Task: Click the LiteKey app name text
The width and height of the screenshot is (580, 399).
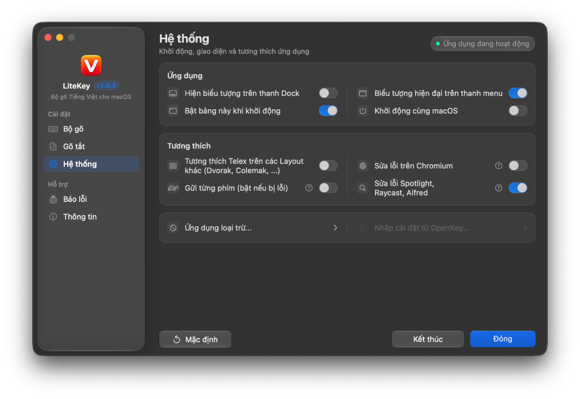Action: click(76, 86)
